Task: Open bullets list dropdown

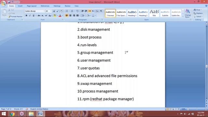Action: tap(69, 11)
